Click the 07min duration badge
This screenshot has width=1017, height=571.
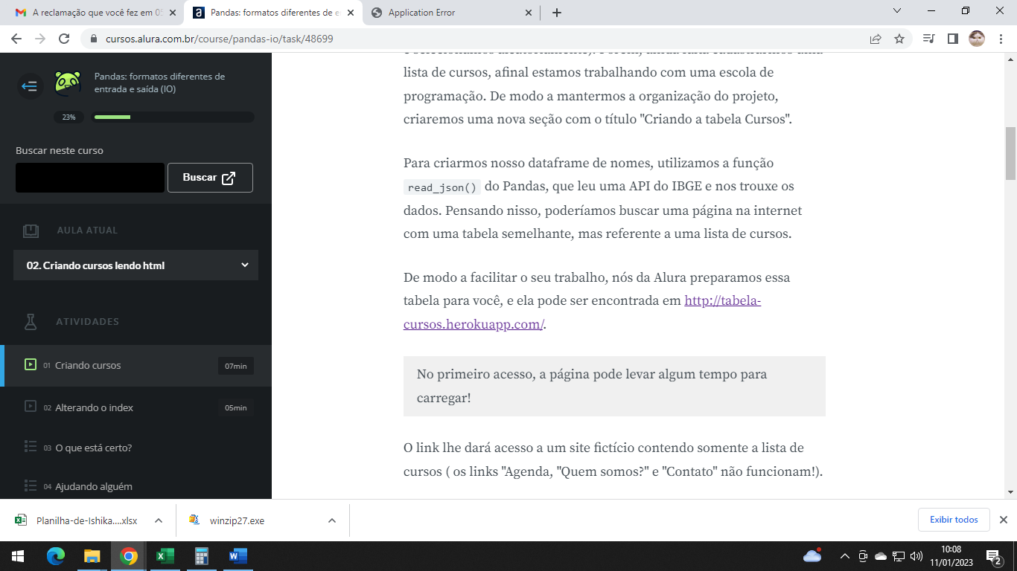tap(235, 366)
